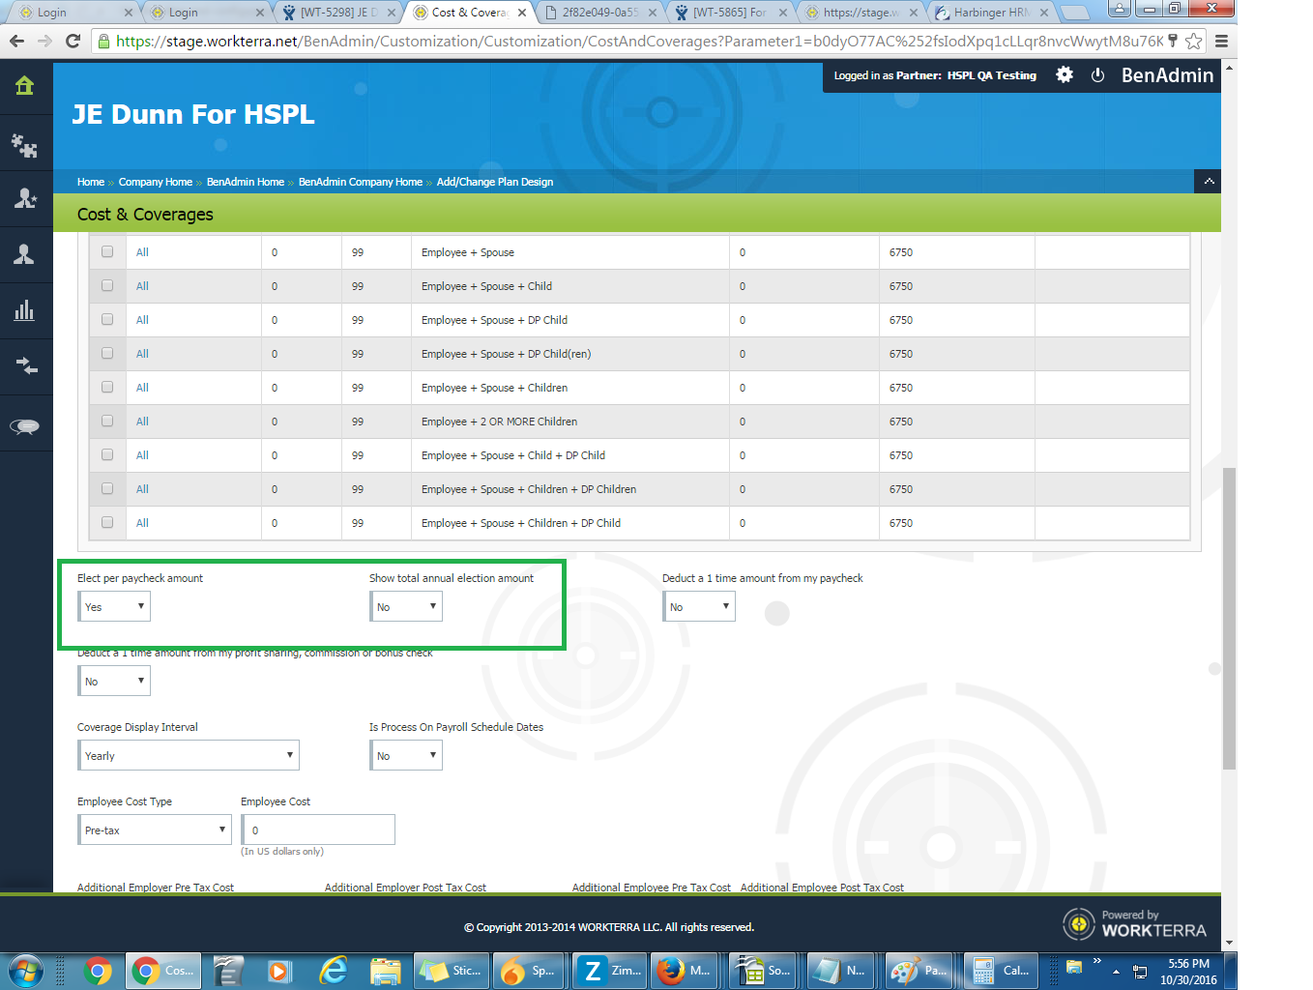Tick the Employee + 2 OR MORE Children checkbox
The image size is (1313, 990).
(107, 422)
